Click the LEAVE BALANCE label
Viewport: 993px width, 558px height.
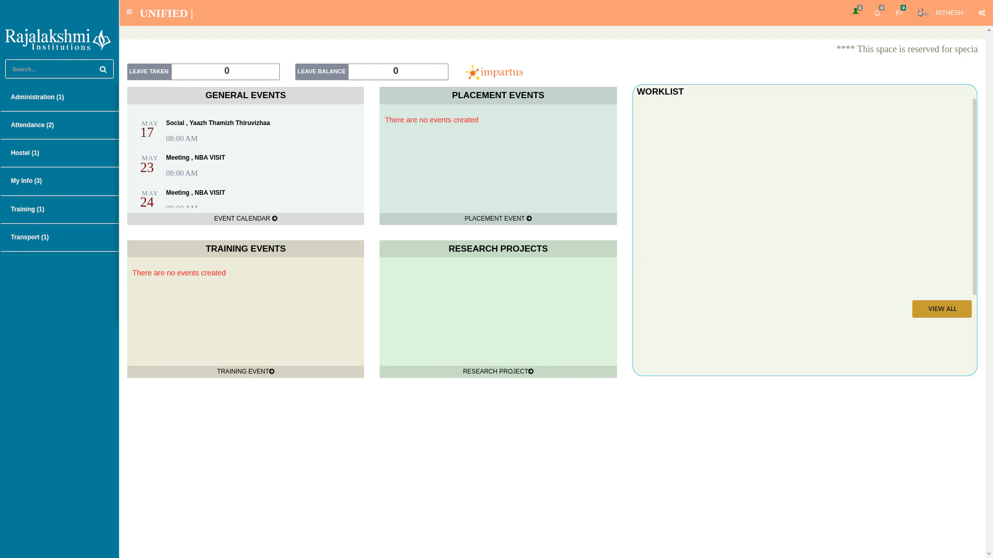[x=322, y=72]
